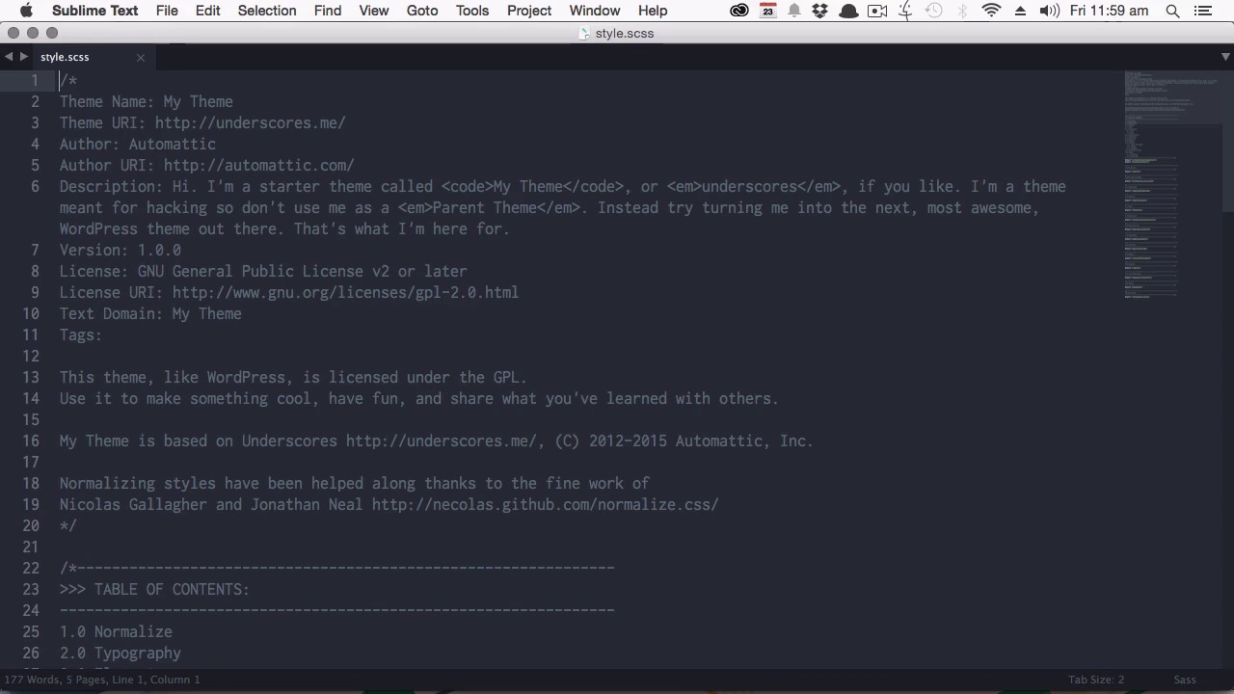The image size is (1234, 694).
Task: Click the next tab right arrow
Action: tap(24, 57)
